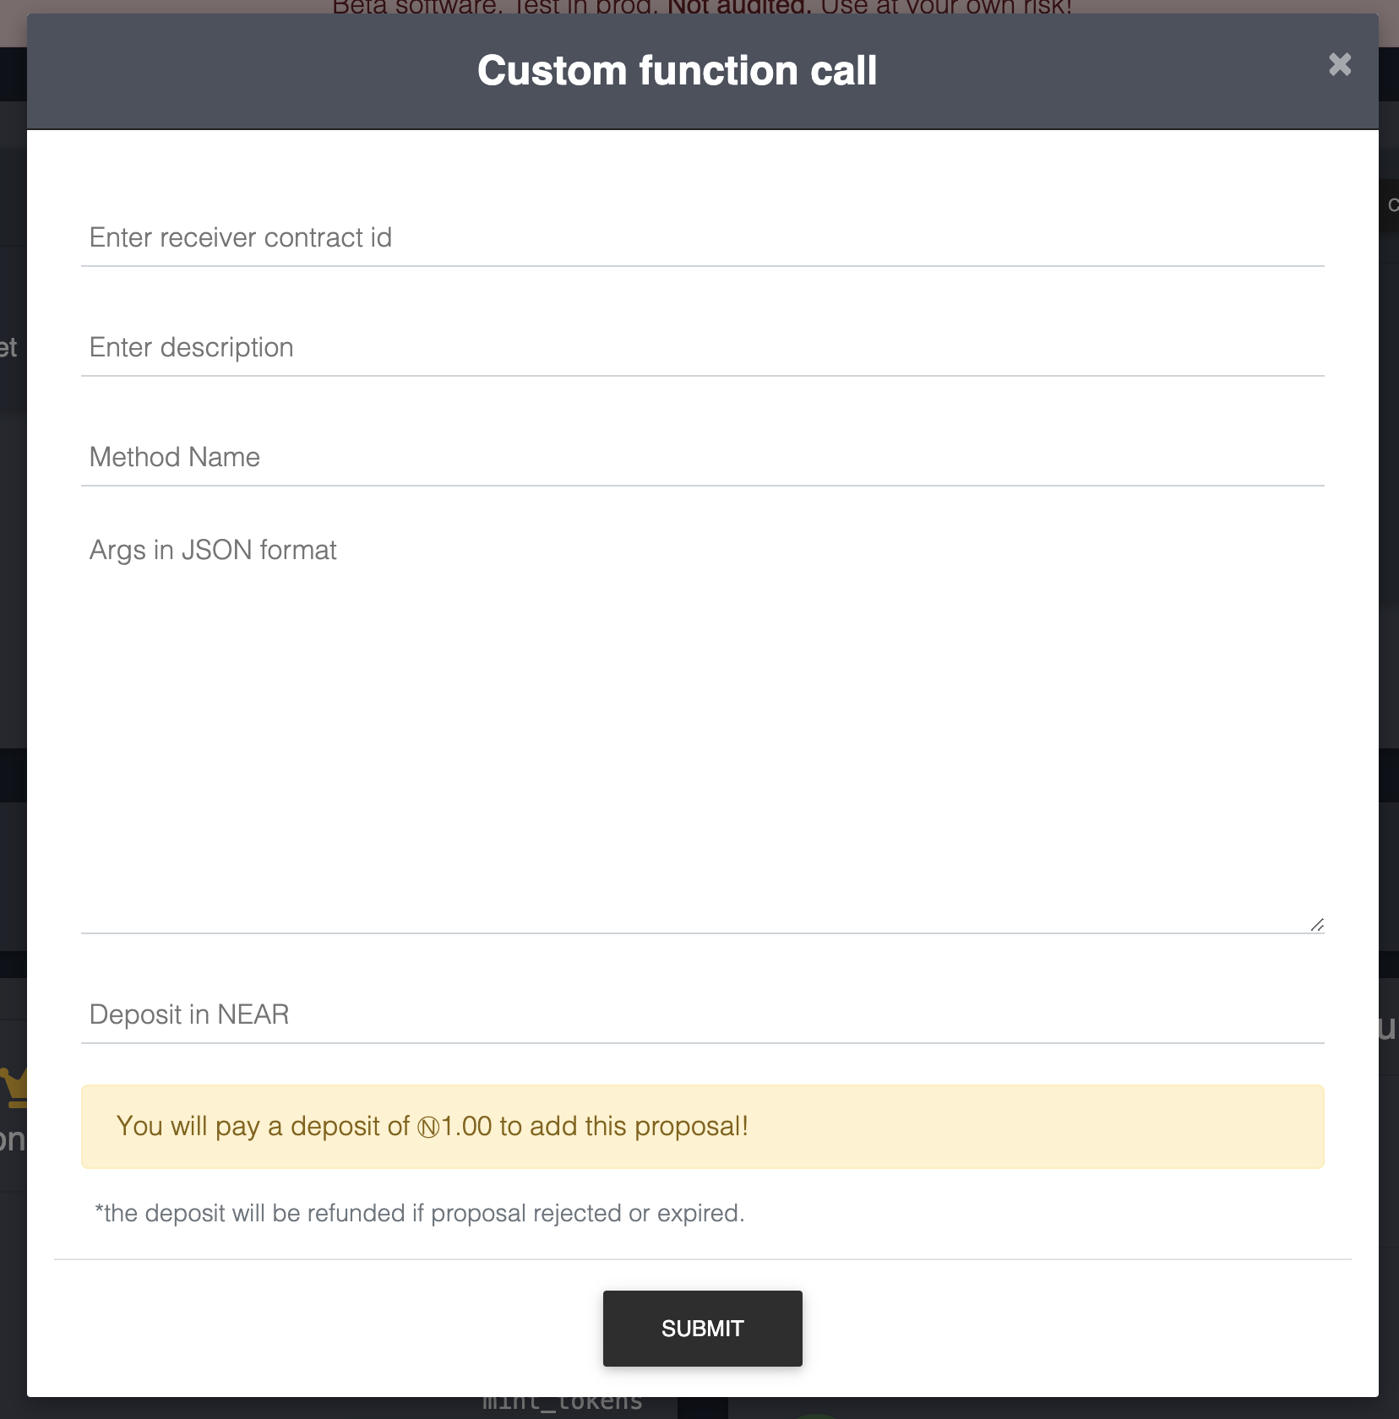Click the mint_tokens label below the dialog
Screen dimensions: 1399x1419
[562, 1405]
